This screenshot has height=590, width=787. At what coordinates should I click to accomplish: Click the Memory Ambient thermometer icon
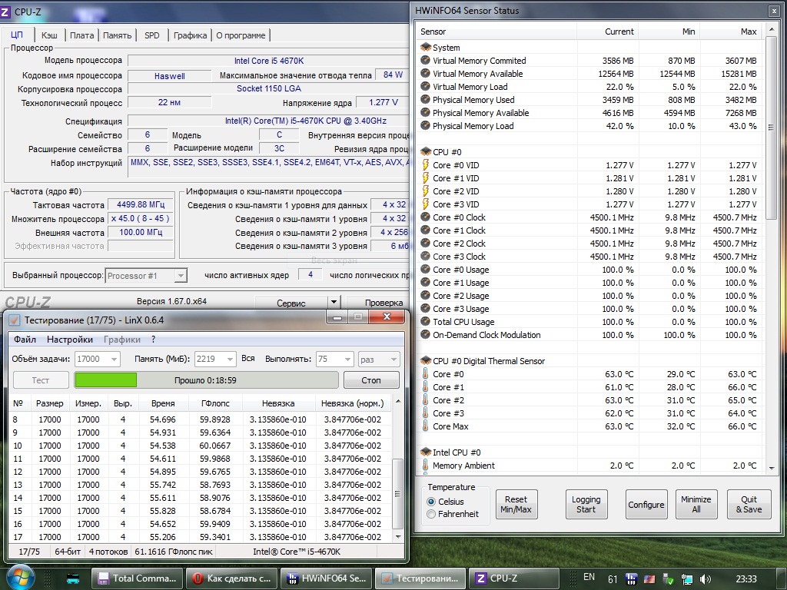click(x=426, y=465)
